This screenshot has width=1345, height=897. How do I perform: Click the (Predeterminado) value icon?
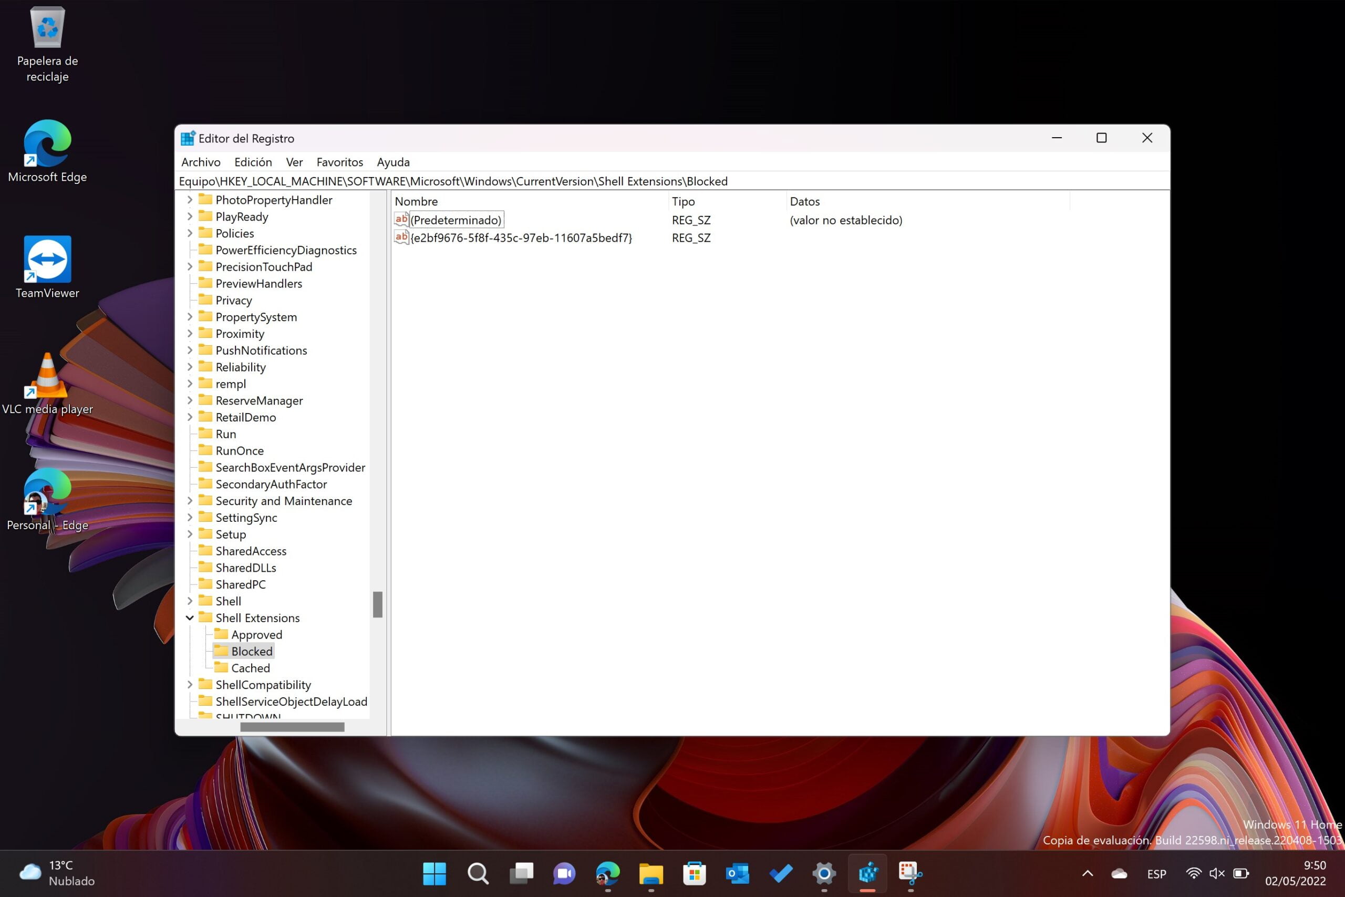(x=401, y=220)
